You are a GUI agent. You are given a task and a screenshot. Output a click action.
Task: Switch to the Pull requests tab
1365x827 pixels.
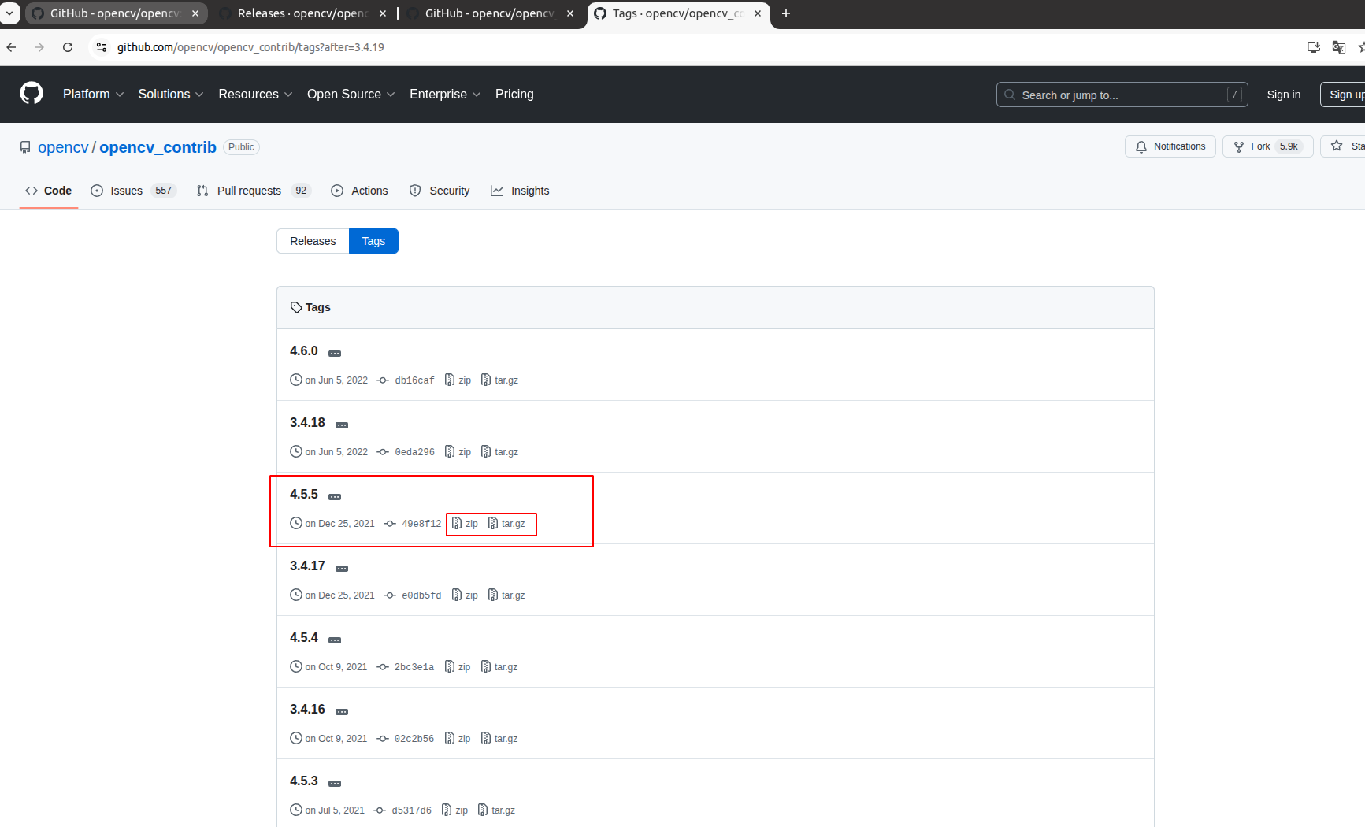coord(253,191)
